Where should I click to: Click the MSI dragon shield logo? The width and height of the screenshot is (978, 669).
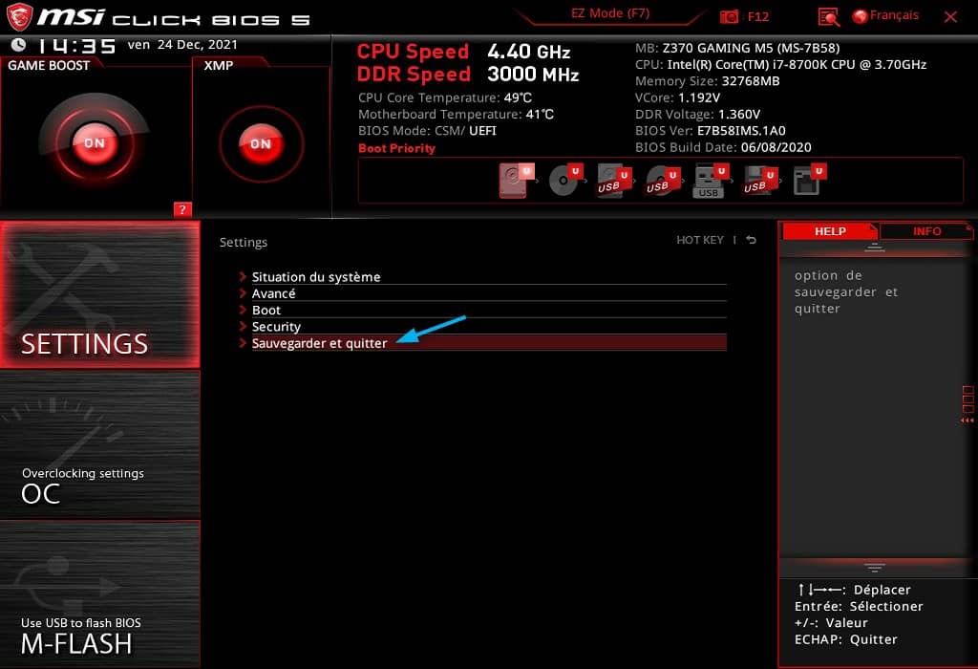[19, 17]
